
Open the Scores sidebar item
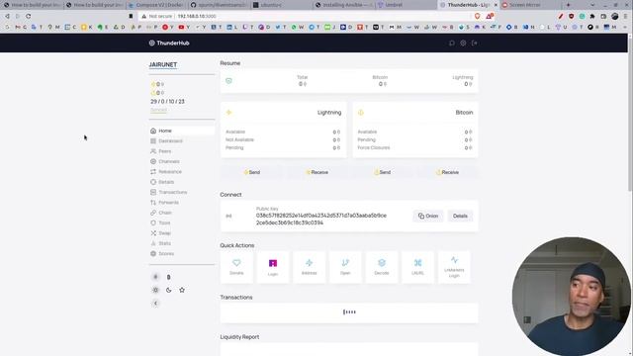click(x=182, y=253)
